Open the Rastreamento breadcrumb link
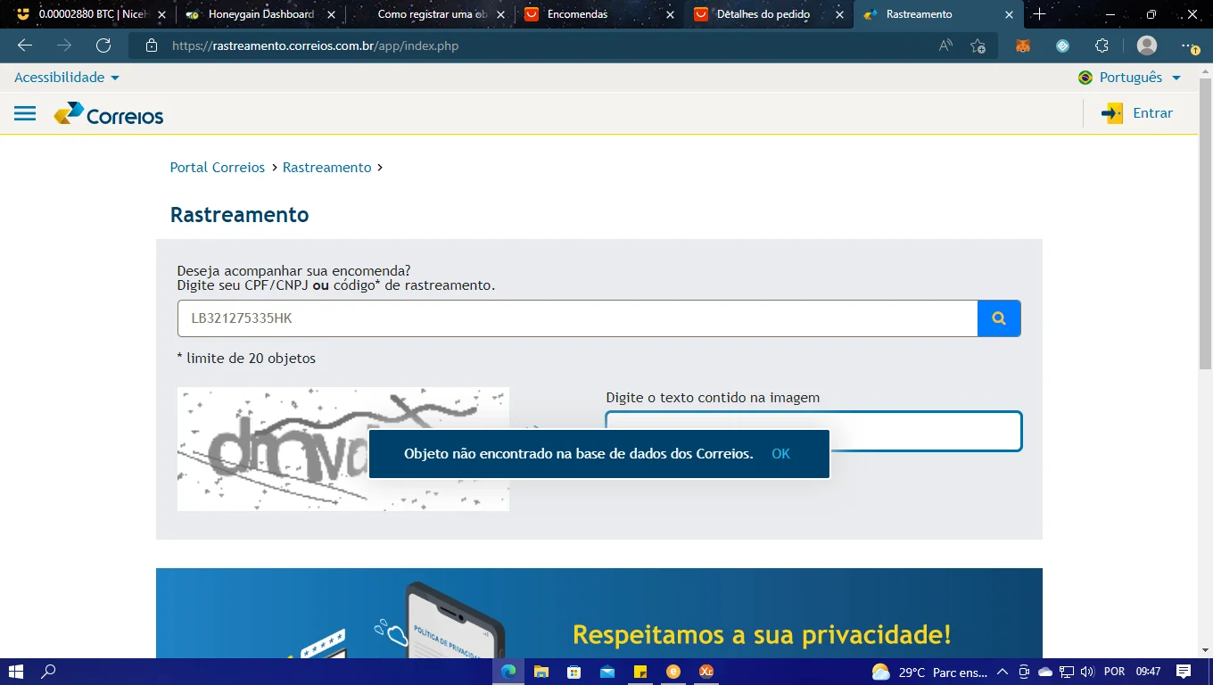 326,168
